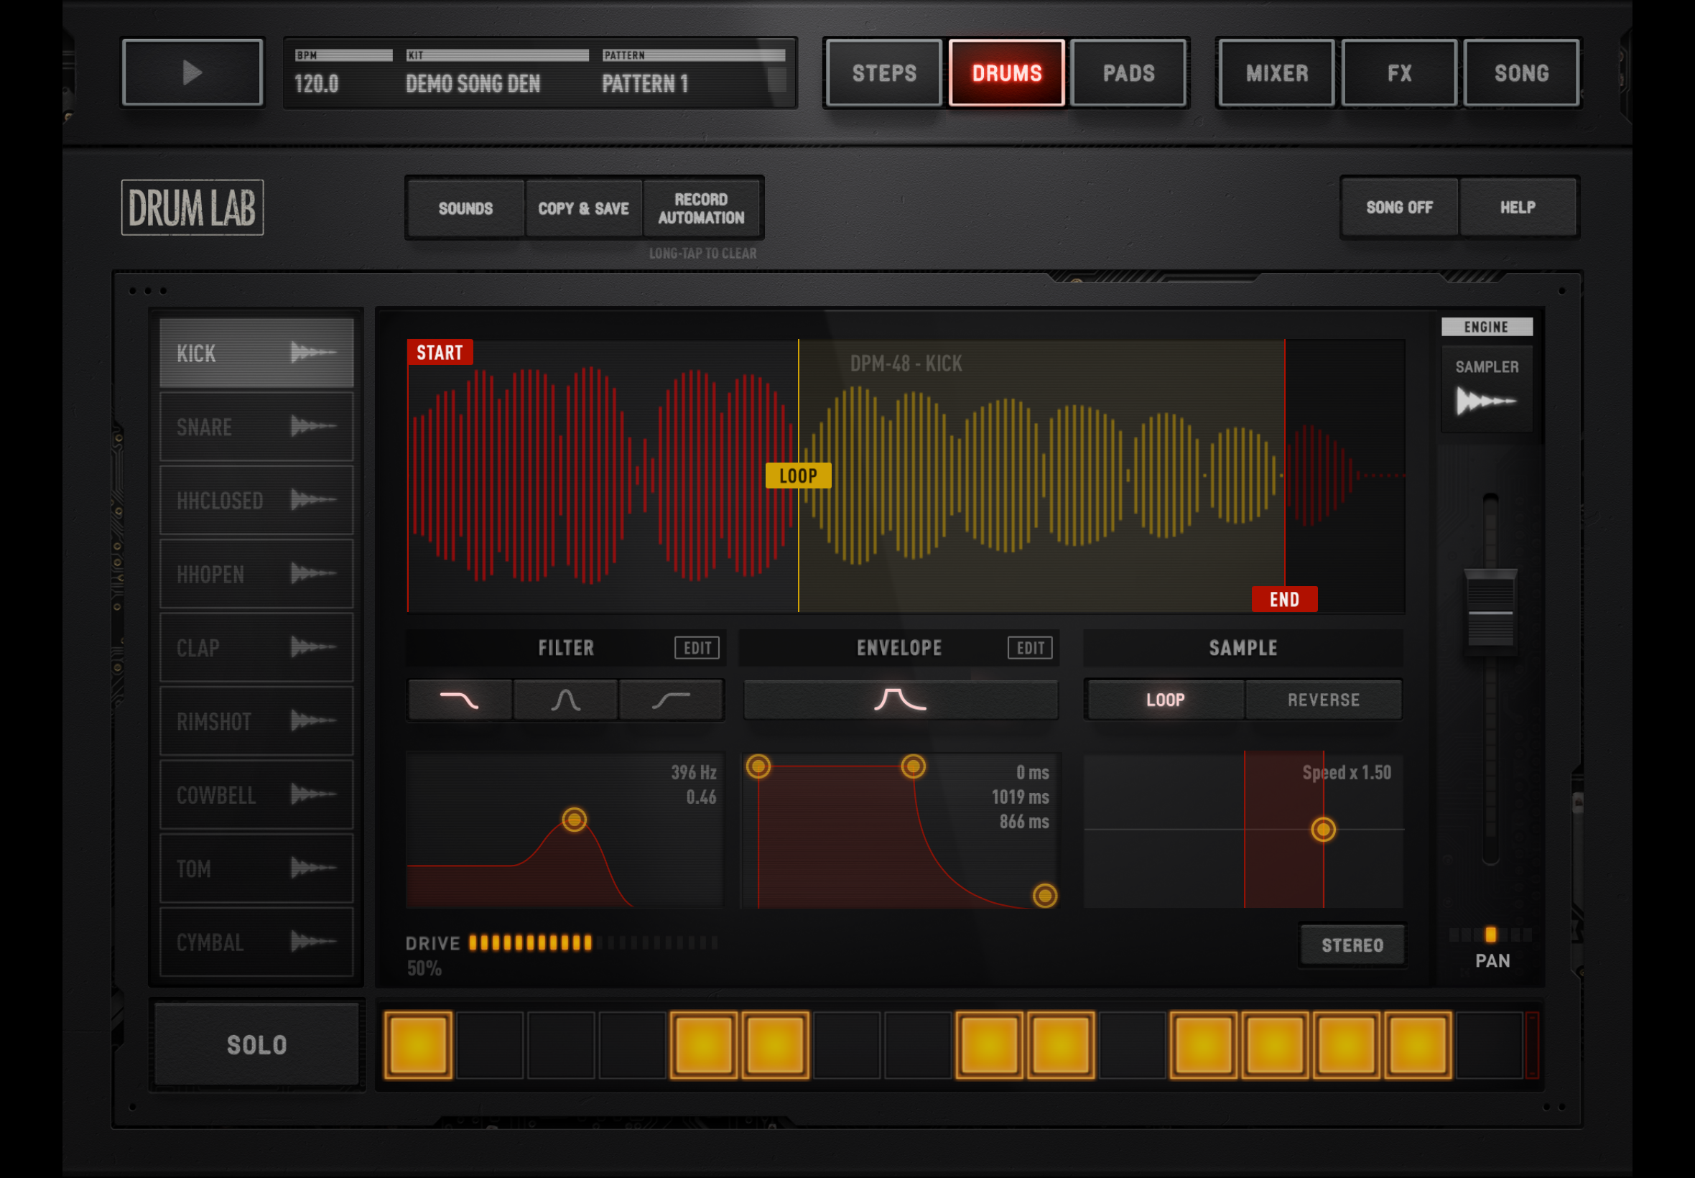Toggle the sample LOOP button
The width and height of the screenshot is (1695, 1178).
pos(1166,700)
